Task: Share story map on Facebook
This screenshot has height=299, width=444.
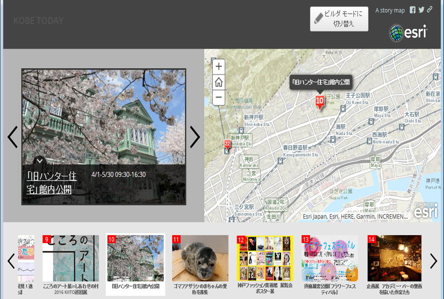Action: pos(412,10)
